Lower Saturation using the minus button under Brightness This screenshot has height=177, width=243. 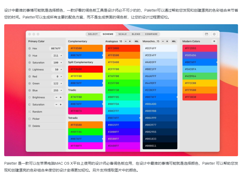56,105
